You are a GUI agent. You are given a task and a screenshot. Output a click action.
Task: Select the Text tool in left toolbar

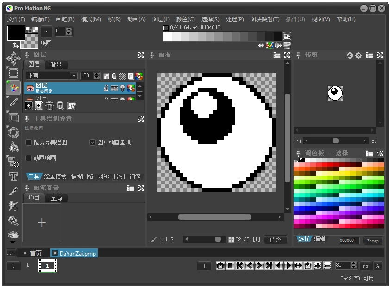point(13,176)
